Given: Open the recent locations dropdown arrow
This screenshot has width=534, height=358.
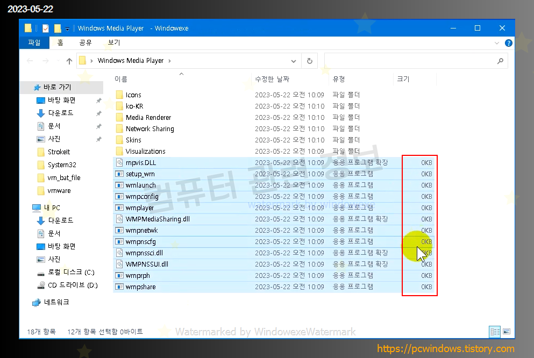Looking at the screenshot, I should [x=58, y=61].
